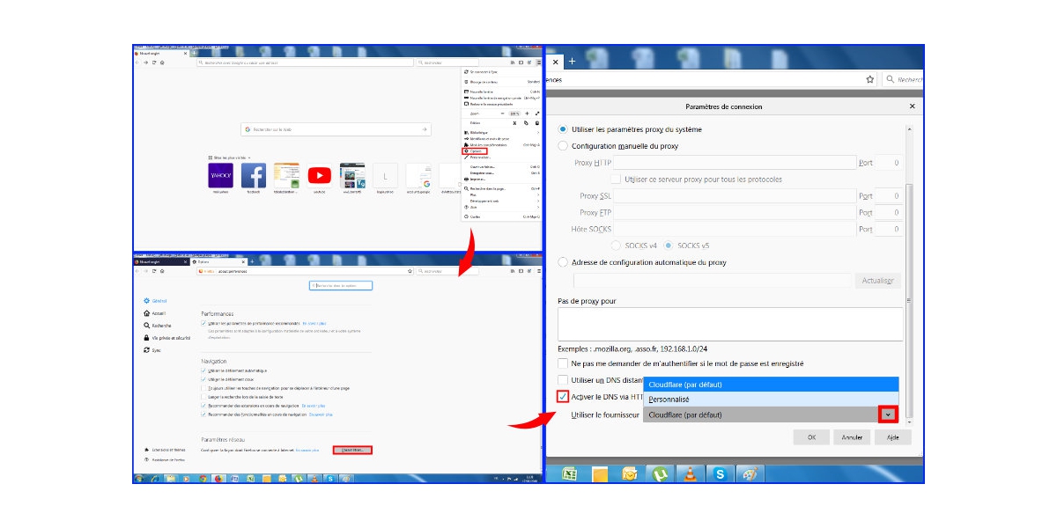Open Skype from the right window taskbar
This screenshot has width=1057, height=528.
[x=720, y=473]
